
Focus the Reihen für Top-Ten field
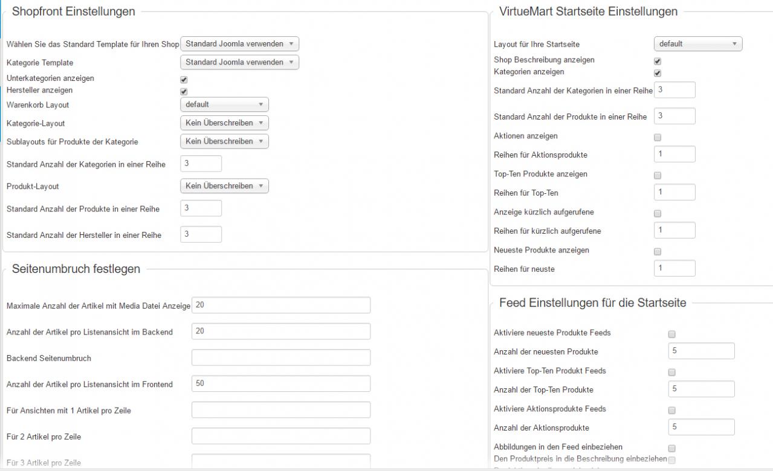pos(674,192)
